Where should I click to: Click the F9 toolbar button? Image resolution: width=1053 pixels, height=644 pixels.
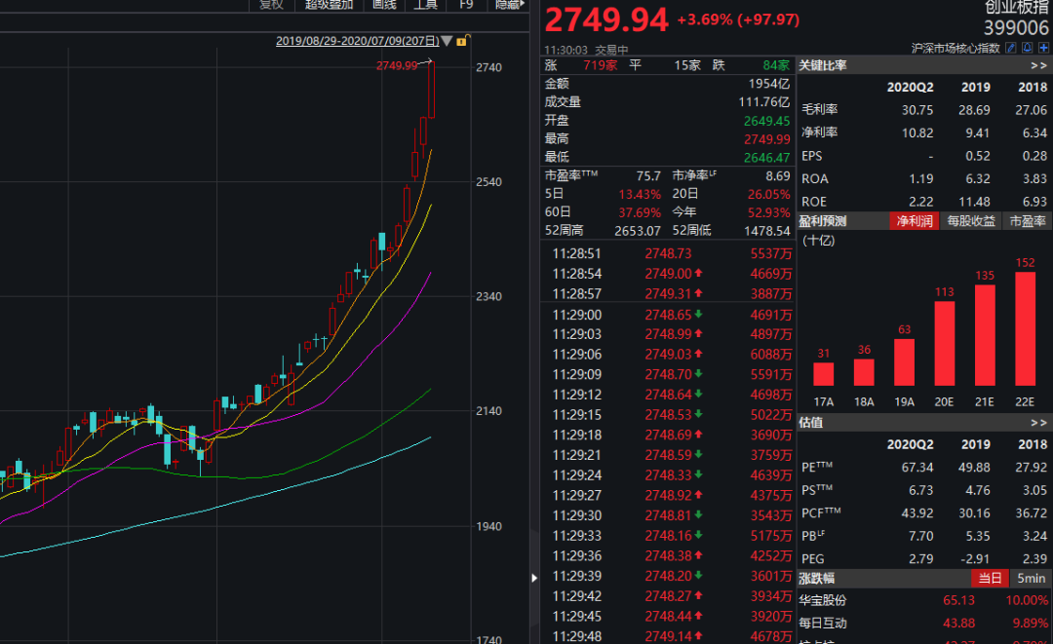tap(466, 5)
